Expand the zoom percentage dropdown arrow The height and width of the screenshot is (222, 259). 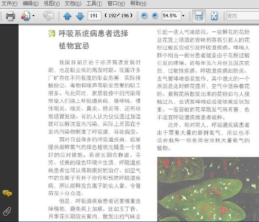tap(183, 16)
